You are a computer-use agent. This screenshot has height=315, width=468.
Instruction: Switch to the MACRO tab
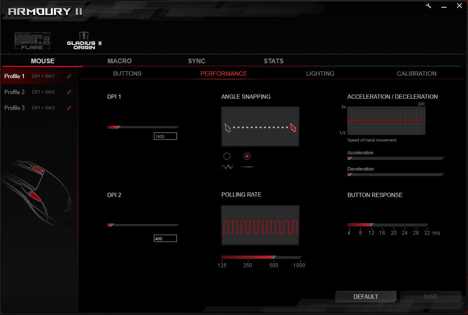click(120, 61)
